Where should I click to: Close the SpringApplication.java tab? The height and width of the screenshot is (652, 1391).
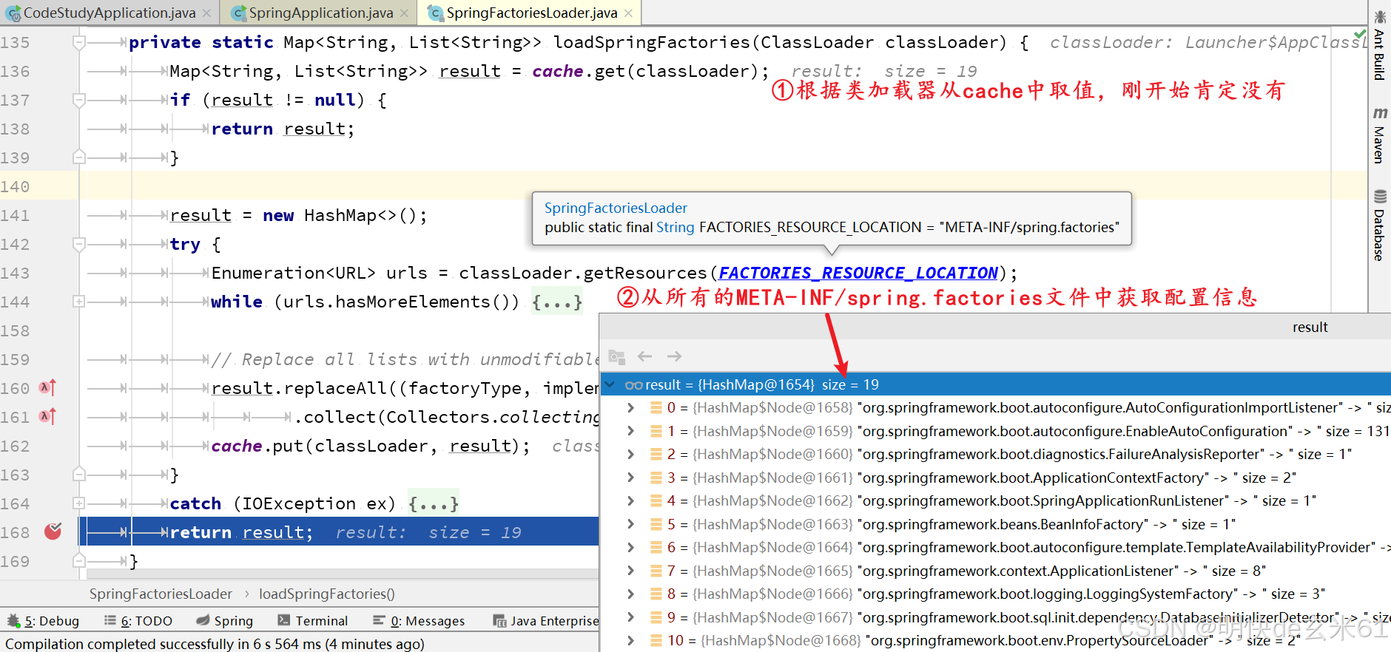tap(404, 13)
